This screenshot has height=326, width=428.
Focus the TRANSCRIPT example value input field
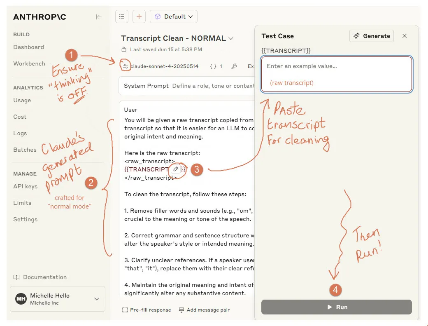tap(337, 74)
